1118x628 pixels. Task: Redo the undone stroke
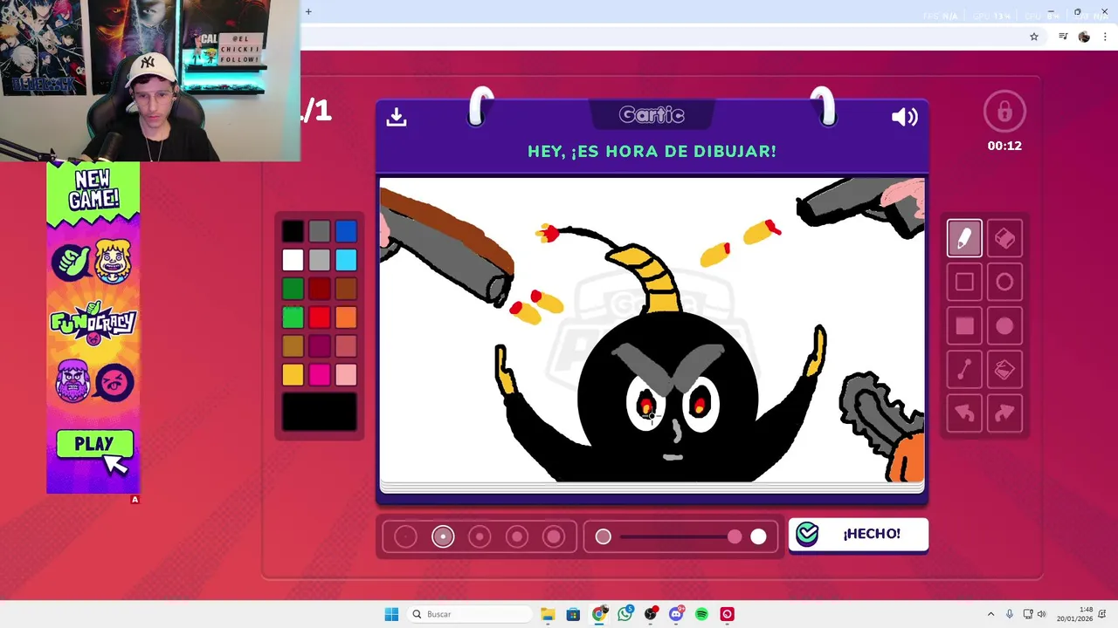pos(1004,413)
